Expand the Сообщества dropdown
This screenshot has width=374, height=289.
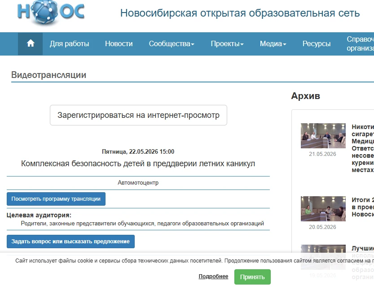click(172, 44)
